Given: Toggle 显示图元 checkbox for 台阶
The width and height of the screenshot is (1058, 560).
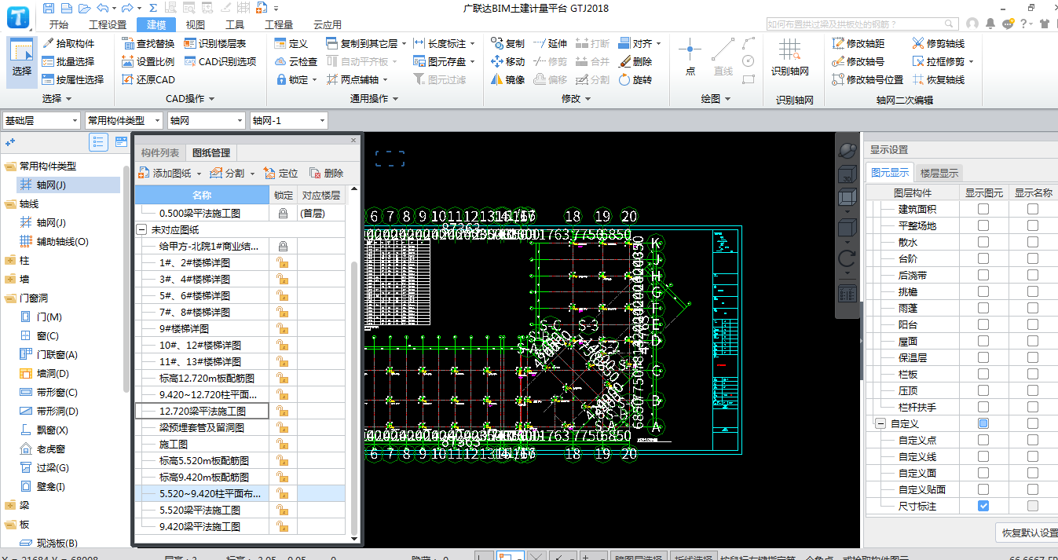Looking at the screenshot, I should click(x=983, y=258).
